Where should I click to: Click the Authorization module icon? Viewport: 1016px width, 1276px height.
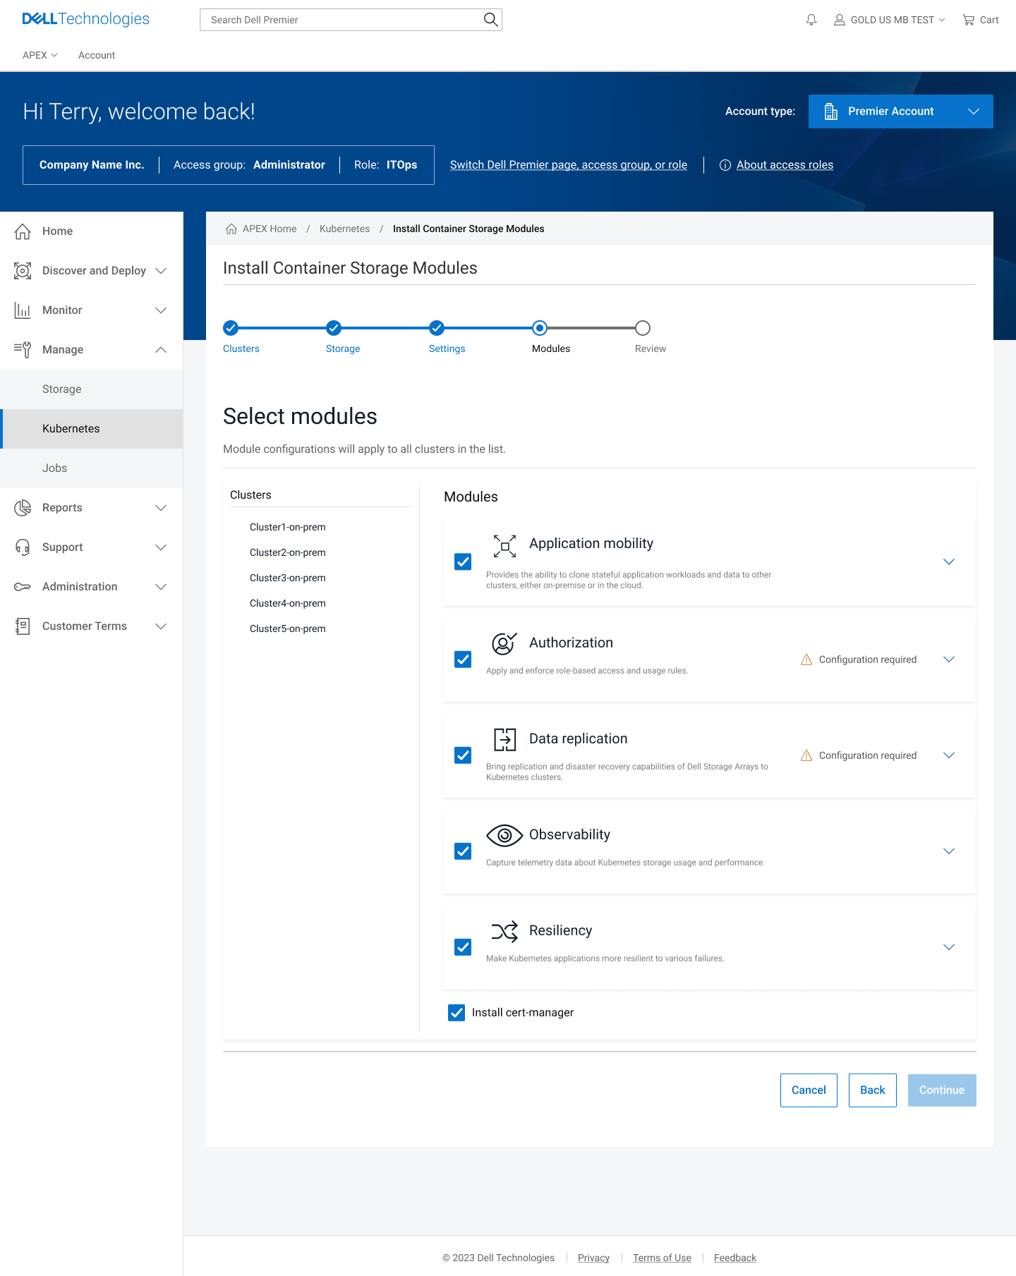click(504, 643)
